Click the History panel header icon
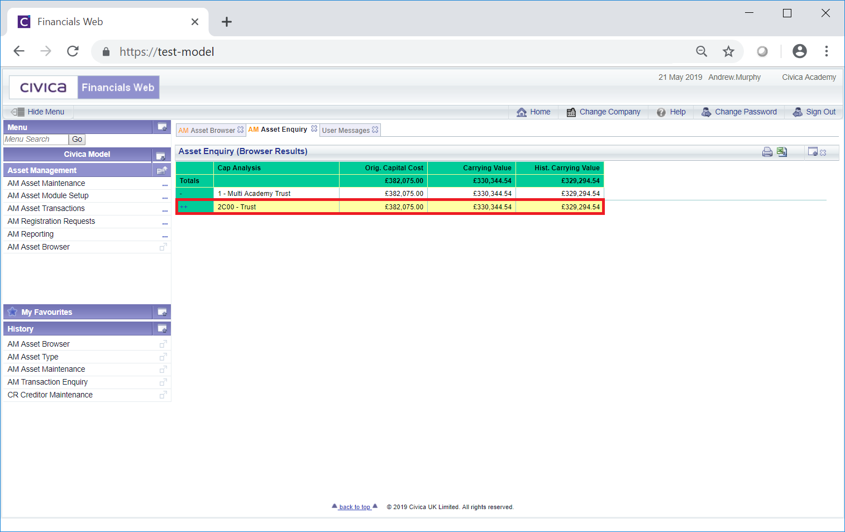This screenshot has width=845, height=532. 162,328
